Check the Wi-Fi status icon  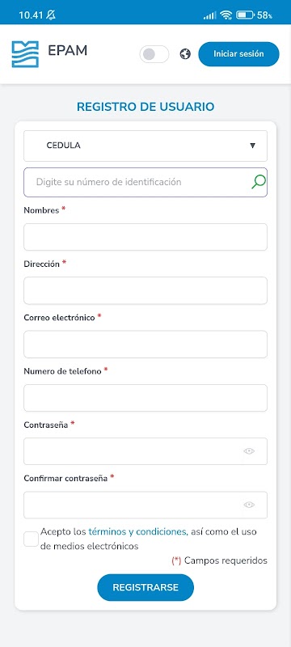[226, 15]
